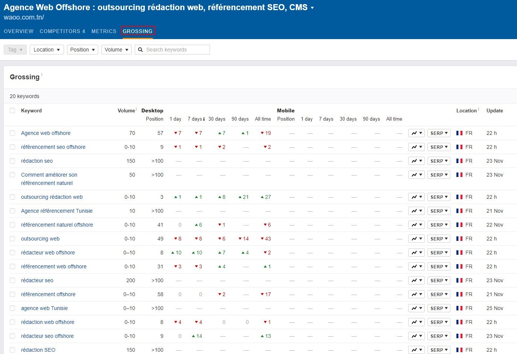Open the waoo.com.tn/ site link
Viewport: 517px width, 354px height.
tap(24, 17)
